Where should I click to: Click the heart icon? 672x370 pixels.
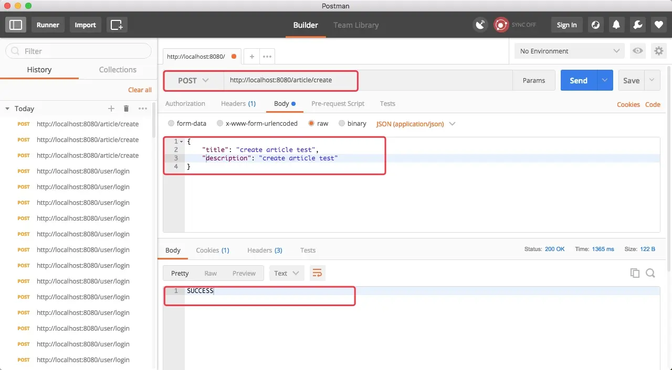point(658,25)
